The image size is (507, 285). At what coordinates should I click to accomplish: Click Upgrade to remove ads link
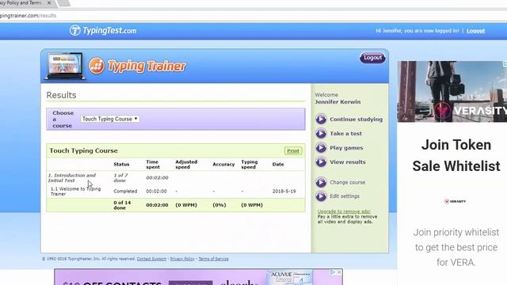[x=344, y=211]
